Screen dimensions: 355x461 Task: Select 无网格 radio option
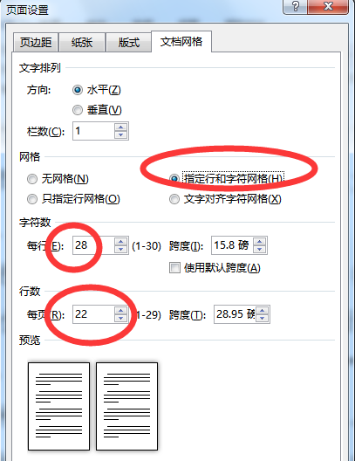point(32,179)
